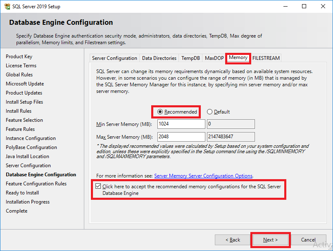Image resolution: width=333 pixels, height=251 pixels.
Task: Click the Java Install Location step
Action: [x=27, y=156]
